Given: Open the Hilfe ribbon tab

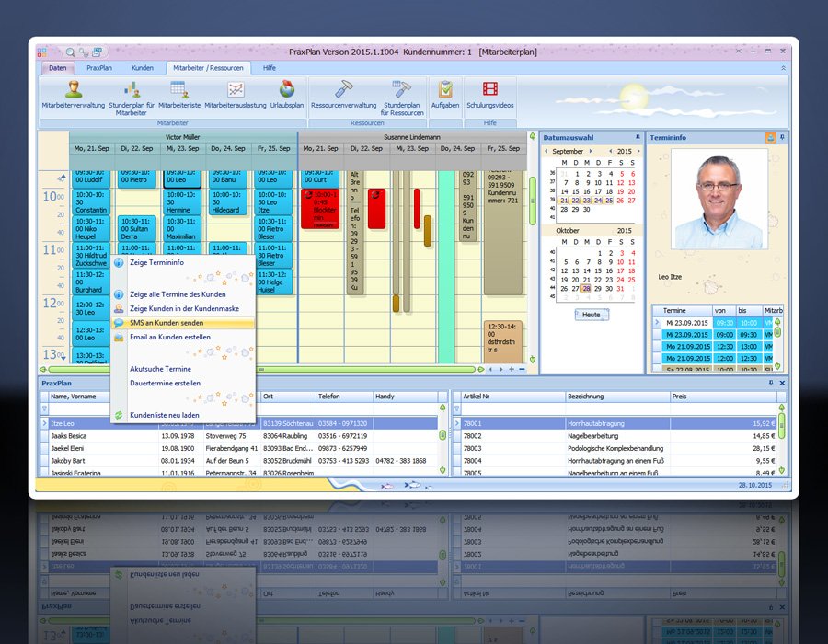Looking at the screenshot, I should pos(270,68).
